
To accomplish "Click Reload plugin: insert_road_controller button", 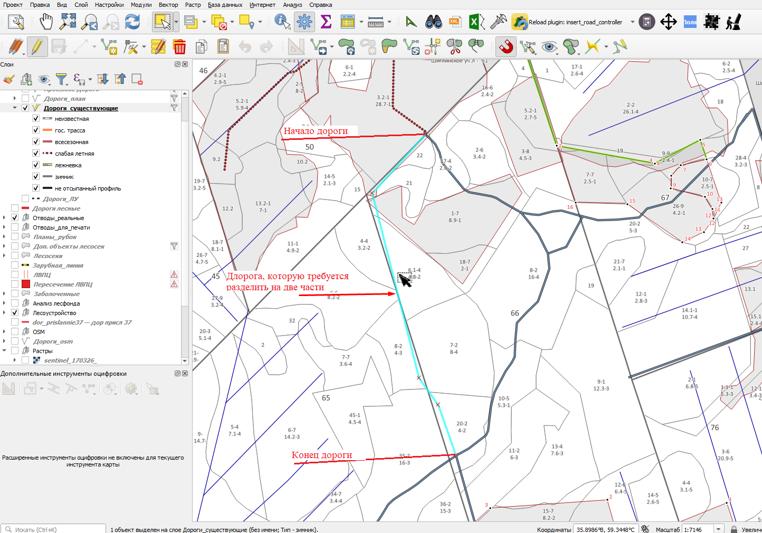I will coord(567,22).
